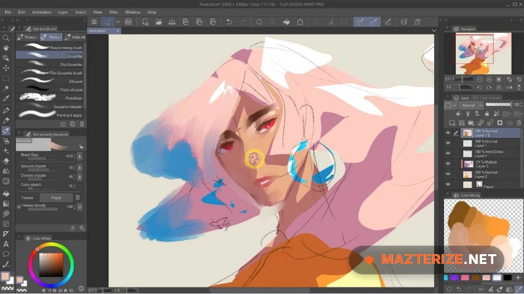The width and height of the screenshot is (524, 294).
Task: Open the Density of paint dynamics button
Action: tap(79, 176)
